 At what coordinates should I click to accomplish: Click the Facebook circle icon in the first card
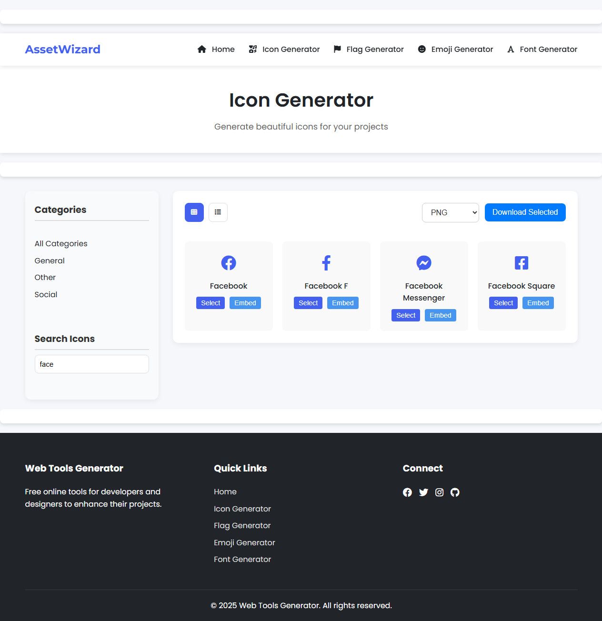pyautogui.click(x=229, y=263)
